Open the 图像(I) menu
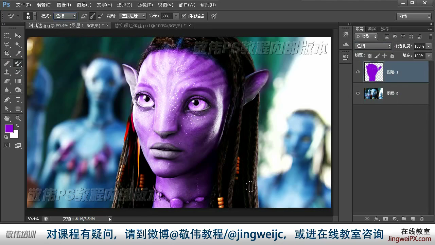 click(x=64, y=5)
